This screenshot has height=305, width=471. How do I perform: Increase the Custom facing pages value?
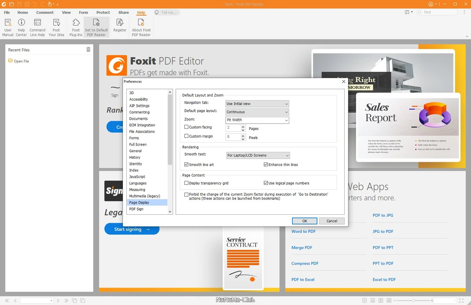243,126
